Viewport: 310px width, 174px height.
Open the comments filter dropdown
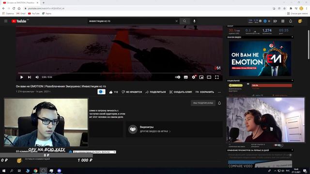coord(94,152)
